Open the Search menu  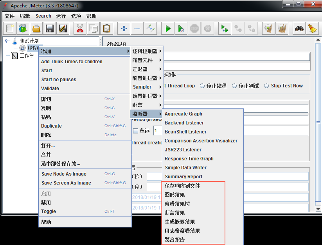pos(43,16)
